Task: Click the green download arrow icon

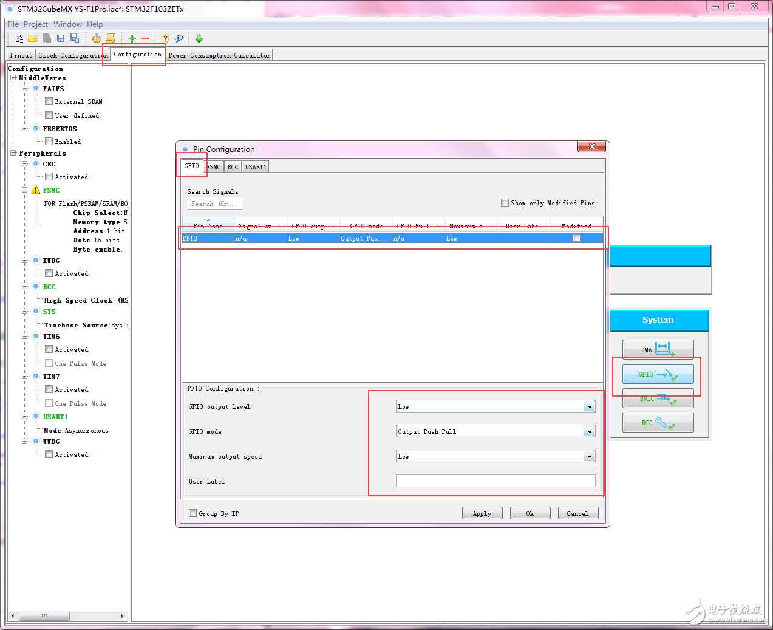Action: click(199, 38)
